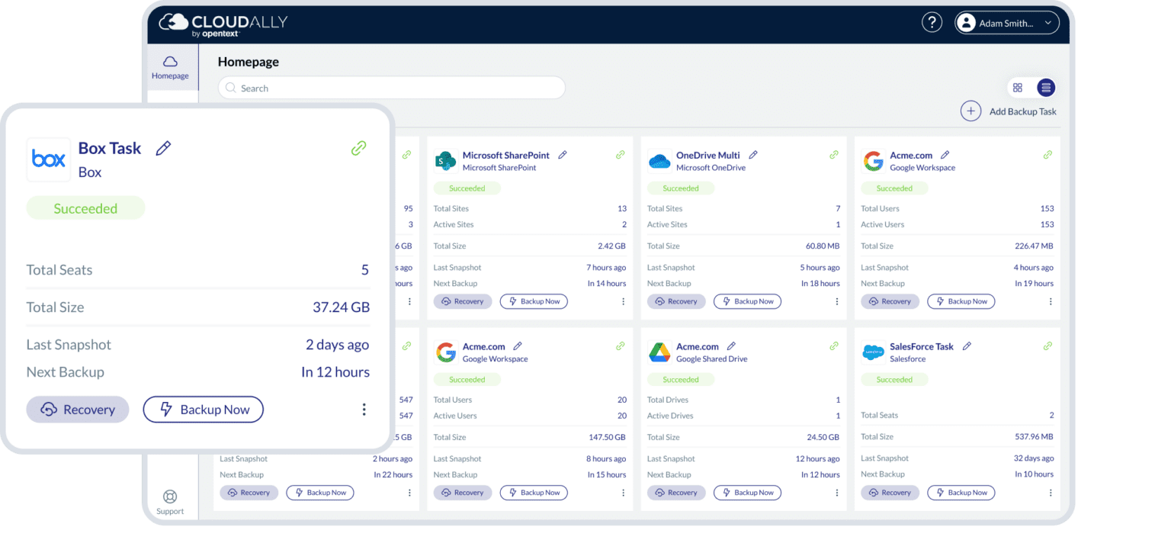Screen dimensions: 1171x556
Task: Click the Salesforce logo on SalesForce Task card
Action: point(873,352)
